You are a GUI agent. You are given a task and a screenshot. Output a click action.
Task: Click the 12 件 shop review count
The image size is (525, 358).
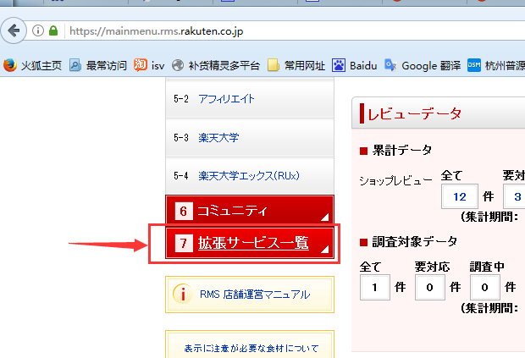click(x=459, y=196)
